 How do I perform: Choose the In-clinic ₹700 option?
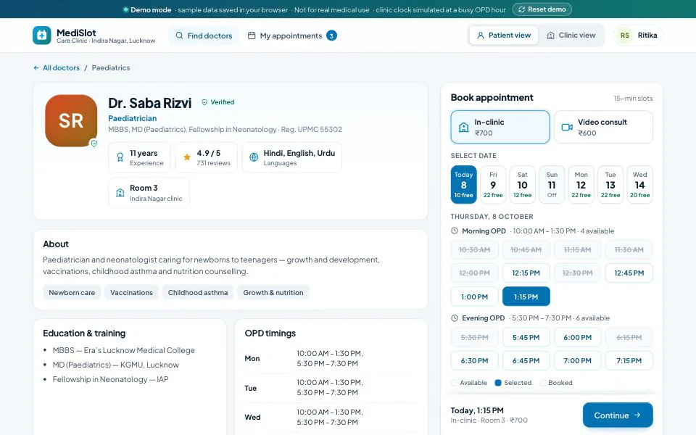(x=500, y=127)
